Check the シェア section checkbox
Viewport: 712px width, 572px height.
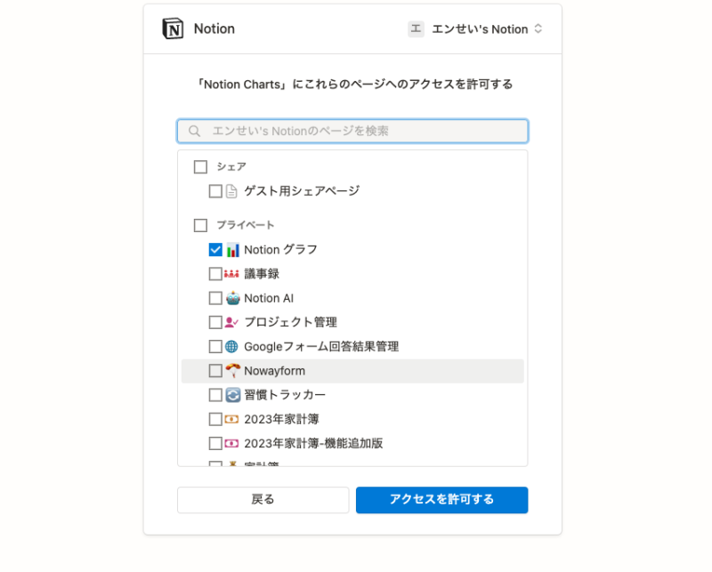point(200,167)
